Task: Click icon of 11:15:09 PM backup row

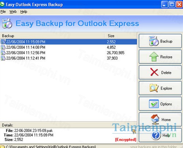Action: pyautogui.click(x=3, y=42)
